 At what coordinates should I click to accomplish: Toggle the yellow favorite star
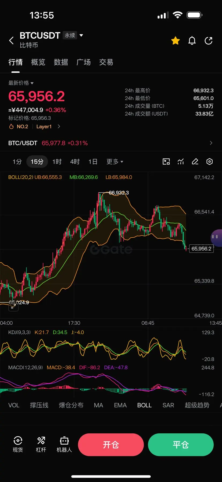pos(176,41)
